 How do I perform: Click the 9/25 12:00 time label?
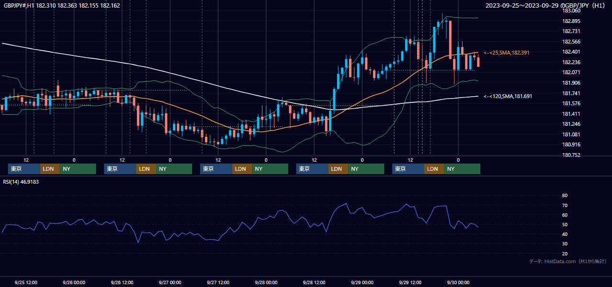click(26, 282)
